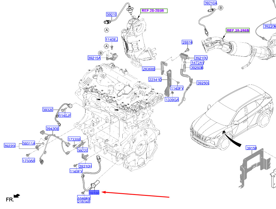Select part label 1140JF
Screen dimensions: 276x209
64,116
